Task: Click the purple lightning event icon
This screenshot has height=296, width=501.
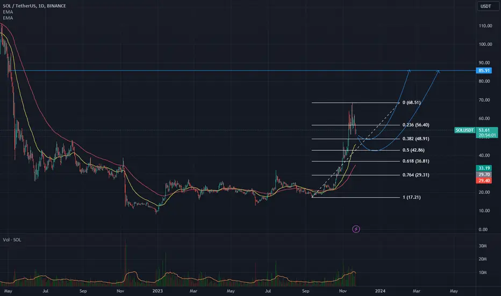Action: (356, 229)
